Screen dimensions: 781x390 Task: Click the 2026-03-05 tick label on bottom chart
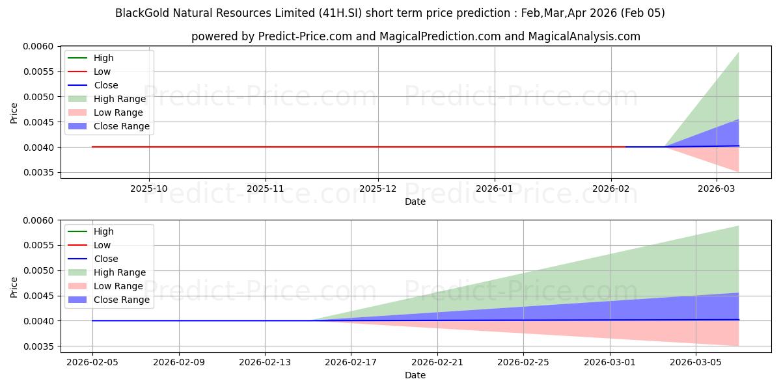[x=696, y=362]
